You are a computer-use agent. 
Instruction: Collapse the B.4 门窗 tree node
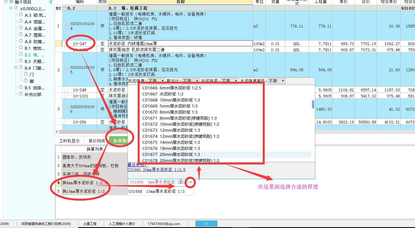pyautogui.click(x=16, y=67)
